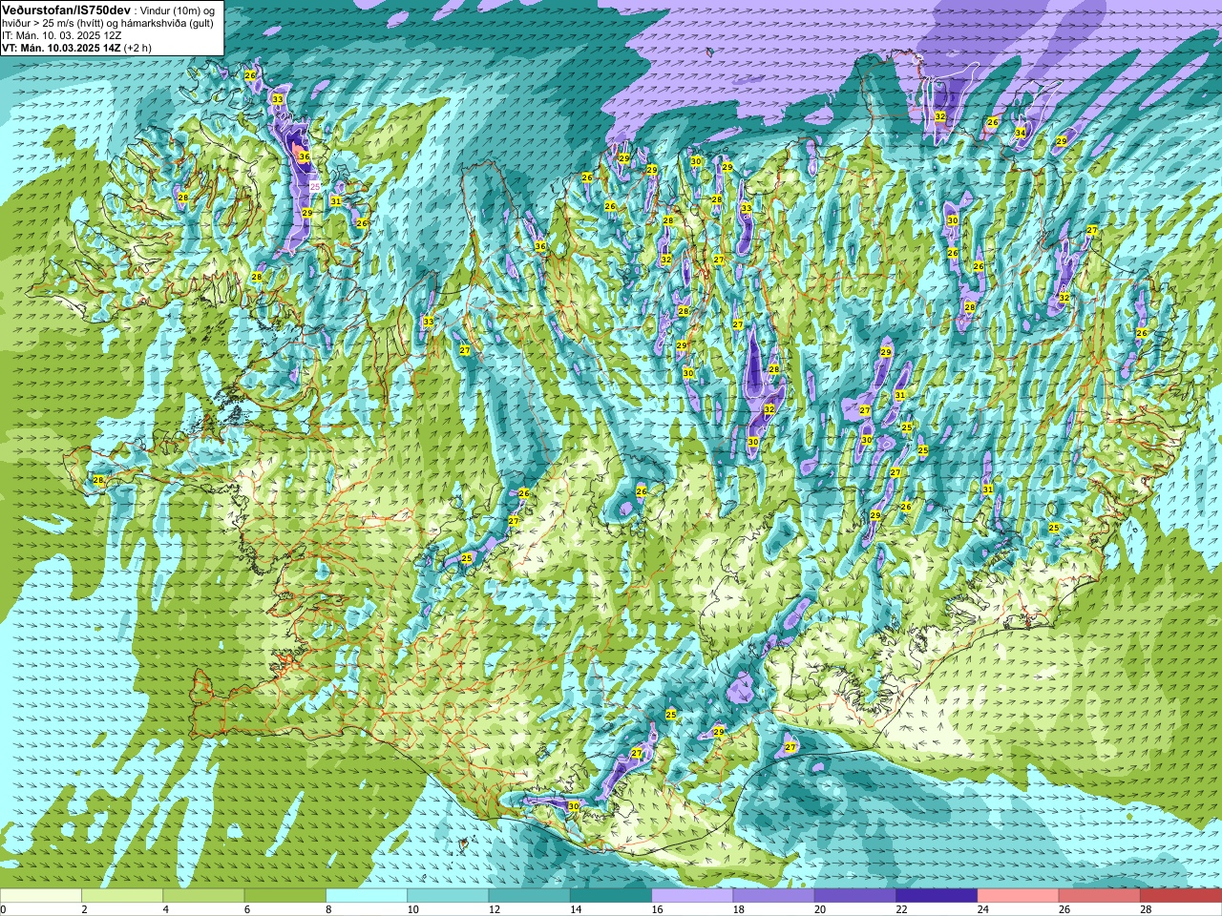
Task: Pick the lavender 16–18 m/s legend swatch
Action: pyautogui.click(x=692, y=896)
